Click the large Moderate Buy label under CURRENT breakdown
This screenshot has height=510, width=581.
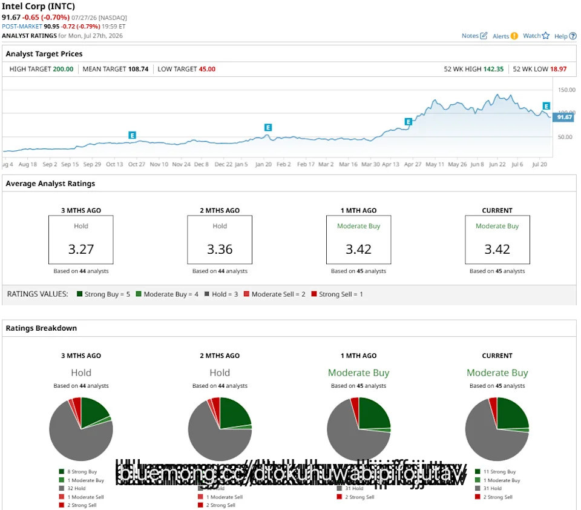(497, 373)
